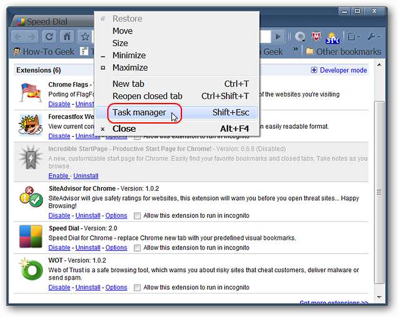This screenshot has height=317, width=399.
Task: Choose Minimize from the context menu
Action: [x=177, y=56]
